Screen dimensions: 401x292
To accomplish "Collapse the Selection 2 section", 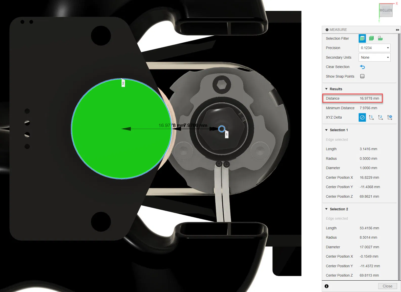I will coord(326,209).
